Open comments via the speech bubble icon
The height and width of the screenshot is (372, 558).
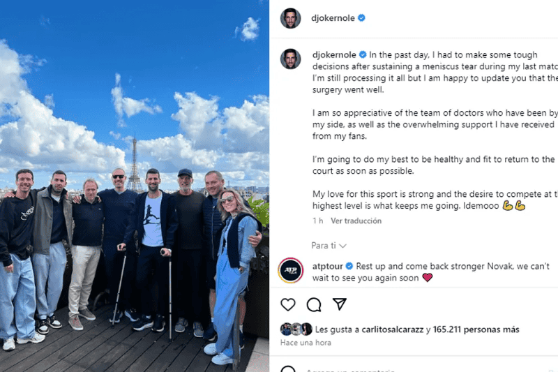coord(314,305)
